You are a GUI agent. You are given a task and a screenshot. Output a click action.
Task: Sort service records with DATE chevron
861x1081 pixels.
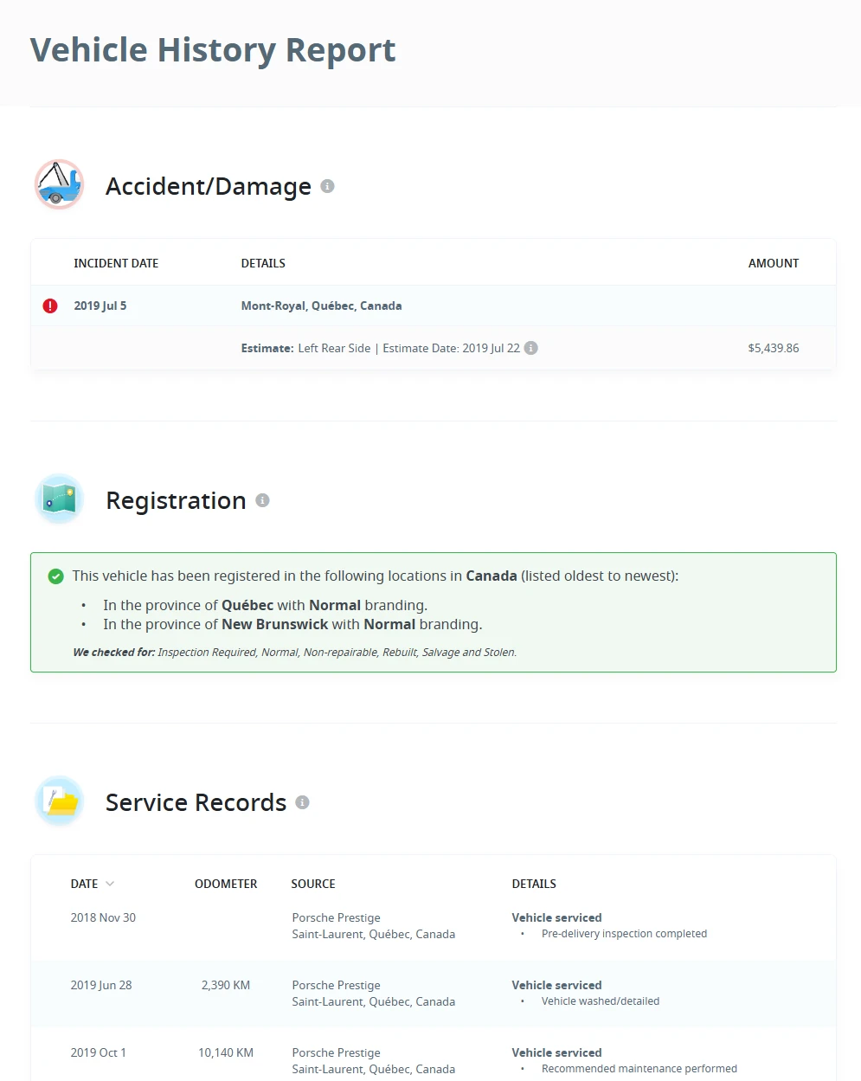pos(110,884)
